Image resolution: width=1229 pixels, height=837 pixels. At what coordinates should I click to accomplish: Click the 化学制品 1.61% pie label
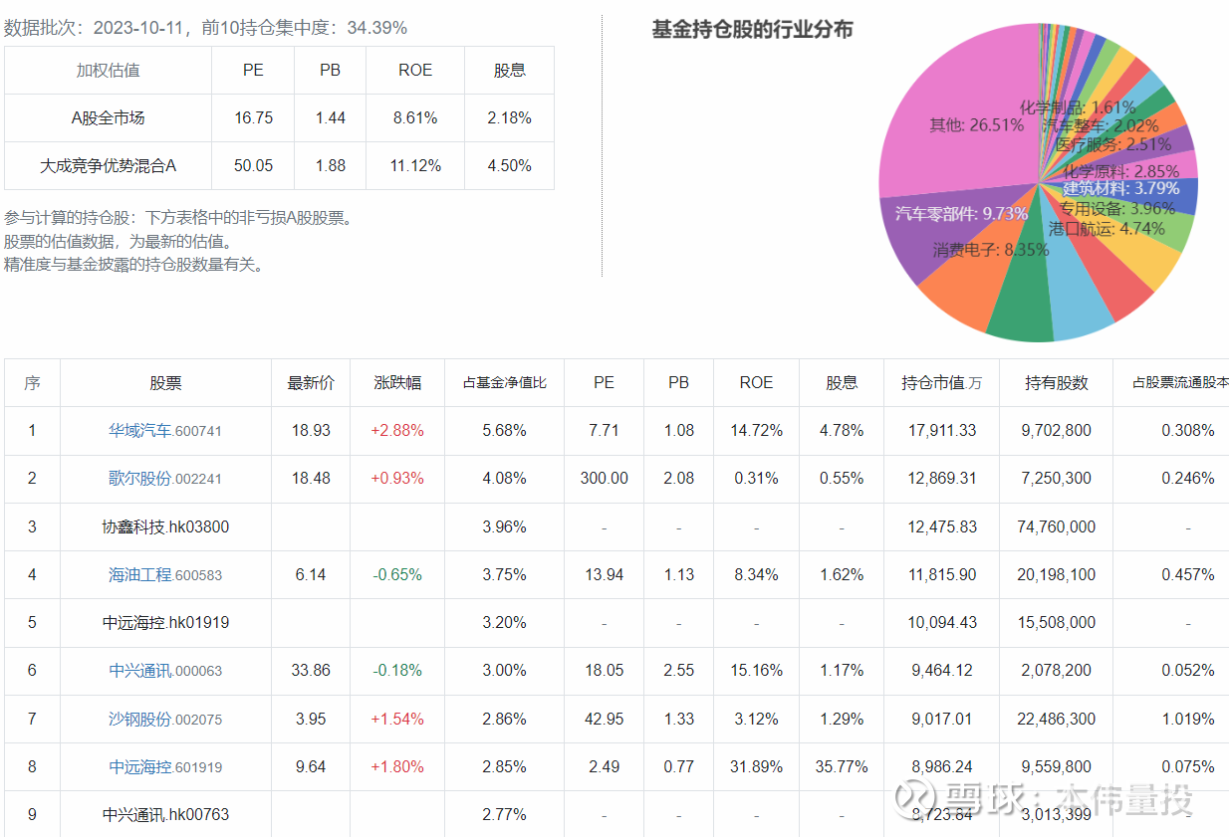[1078, 107]
